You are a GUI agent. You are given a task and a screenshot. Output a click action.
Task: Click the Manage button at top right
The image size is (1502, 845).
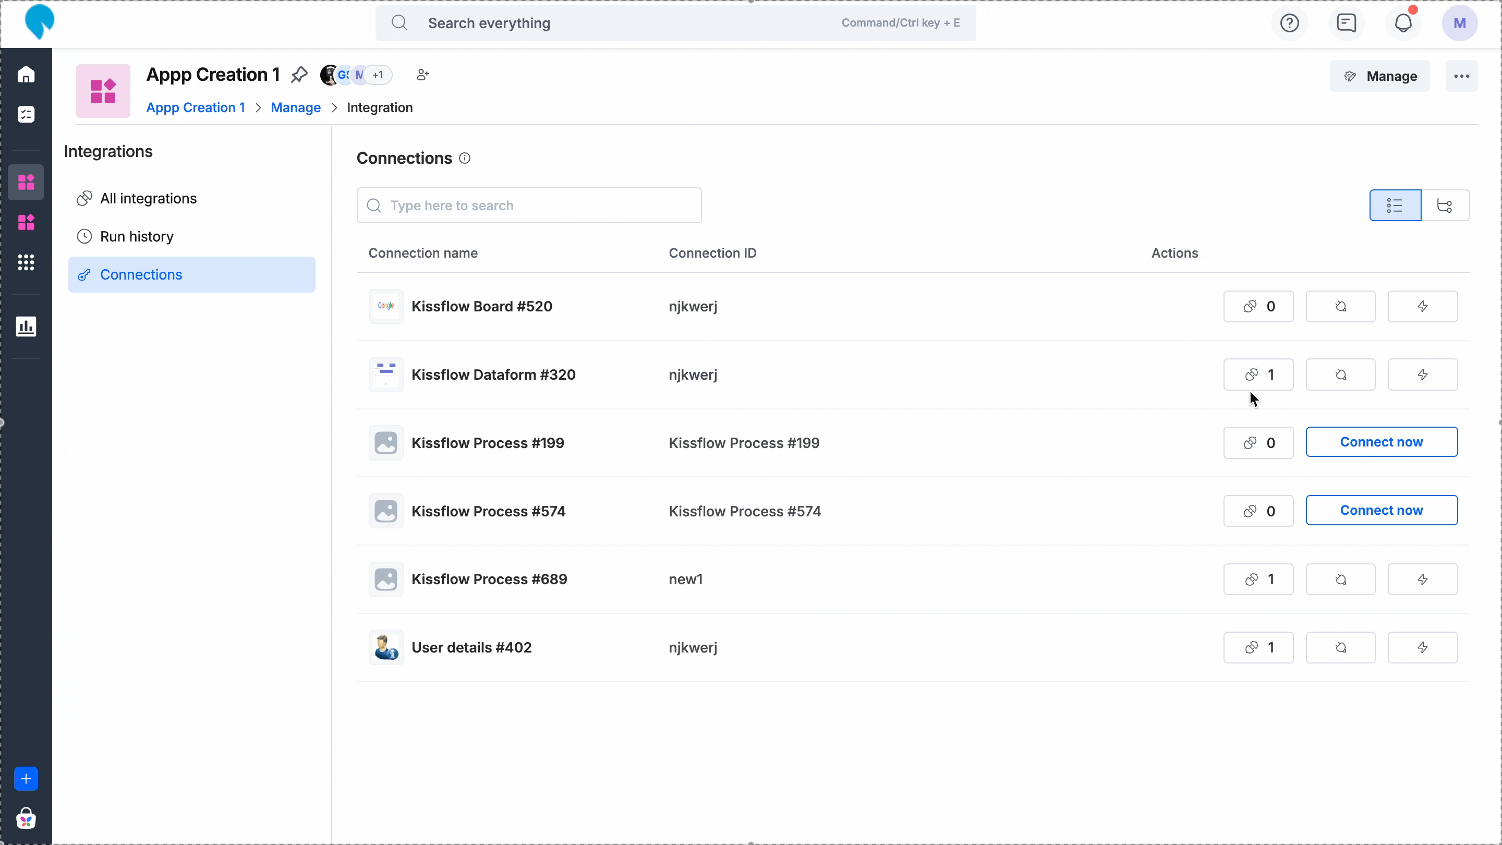[x=1379, y=76]
